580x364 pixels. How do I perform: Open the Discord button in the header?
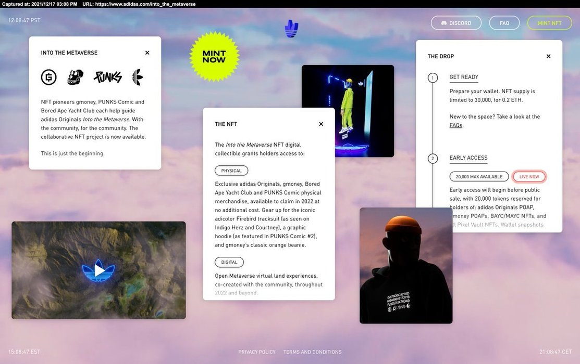click(x=456, y=23)
